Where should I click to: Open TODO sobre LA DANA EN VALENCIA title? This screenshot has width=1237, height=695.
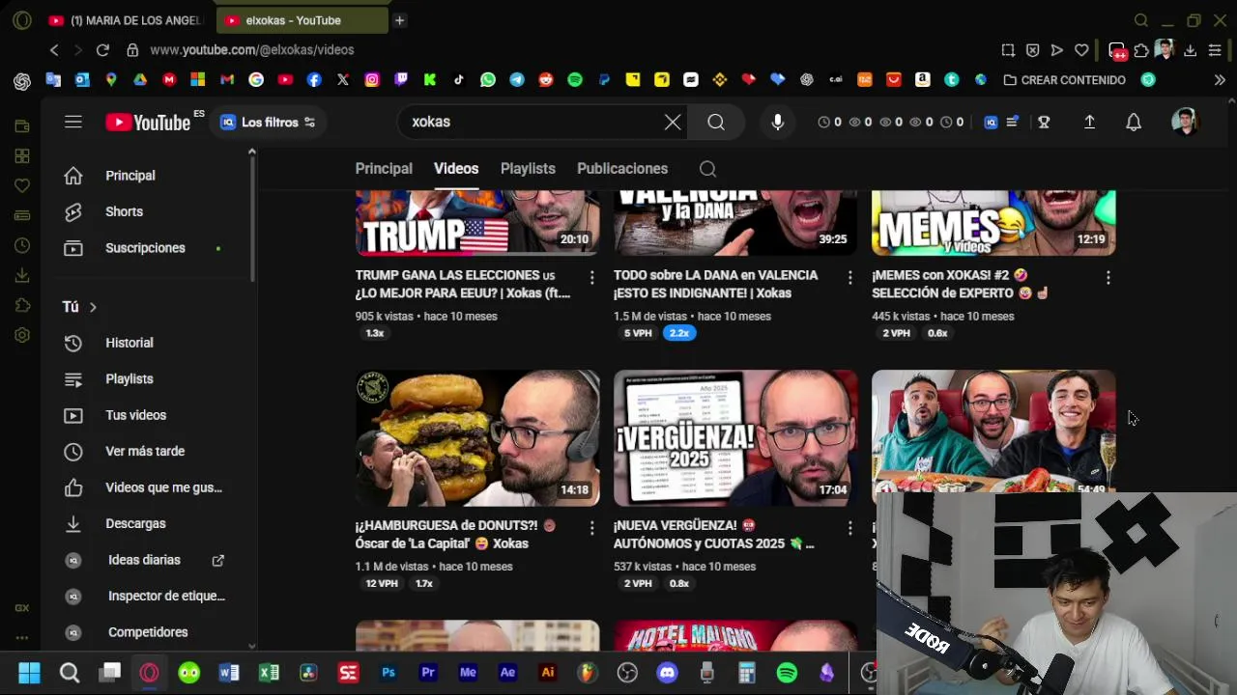[715, 284]
